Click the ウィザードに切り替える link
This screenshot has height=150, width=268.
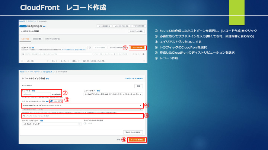coord(134,79)
